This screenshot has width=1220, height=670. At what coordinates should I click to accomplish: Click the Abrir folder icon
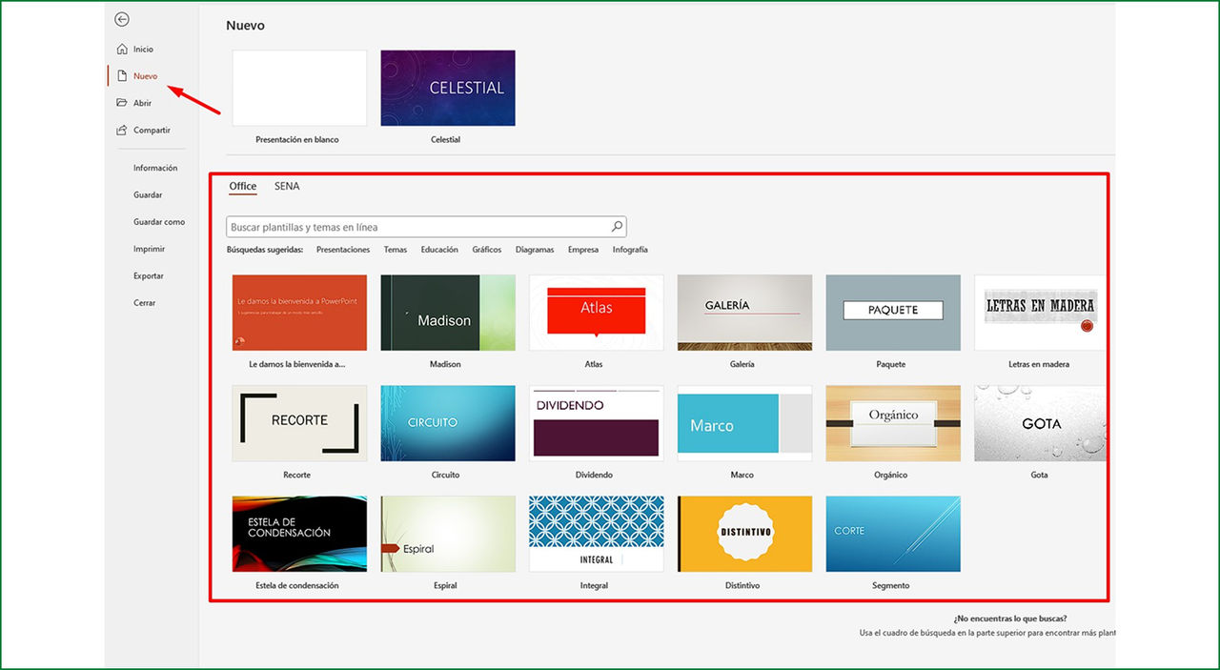[122, 103]
